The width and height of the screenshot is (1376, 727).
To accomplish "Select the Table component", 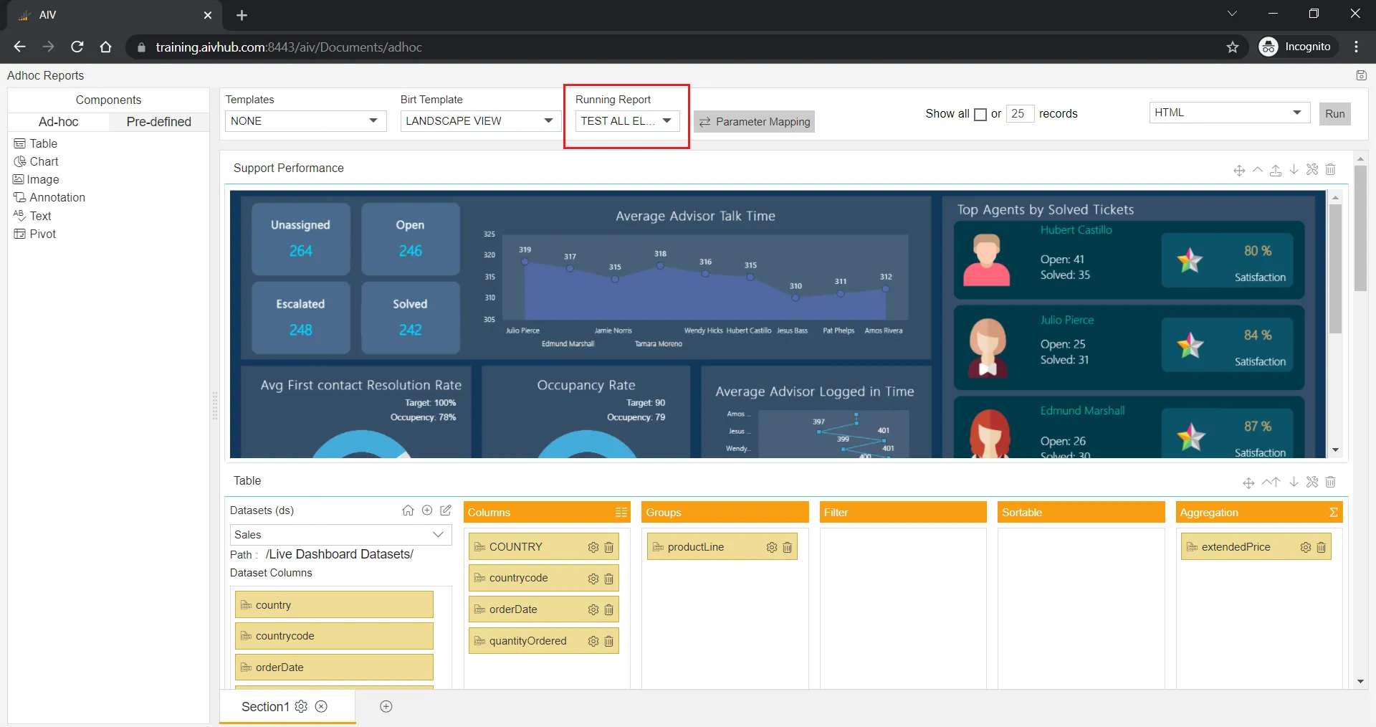I will click(x=36, y=143).
